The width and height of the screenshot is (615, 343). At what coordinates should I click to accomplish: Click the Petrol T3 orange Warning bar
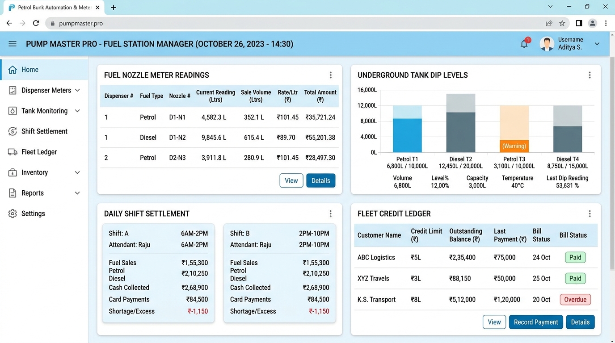[514, 146]
